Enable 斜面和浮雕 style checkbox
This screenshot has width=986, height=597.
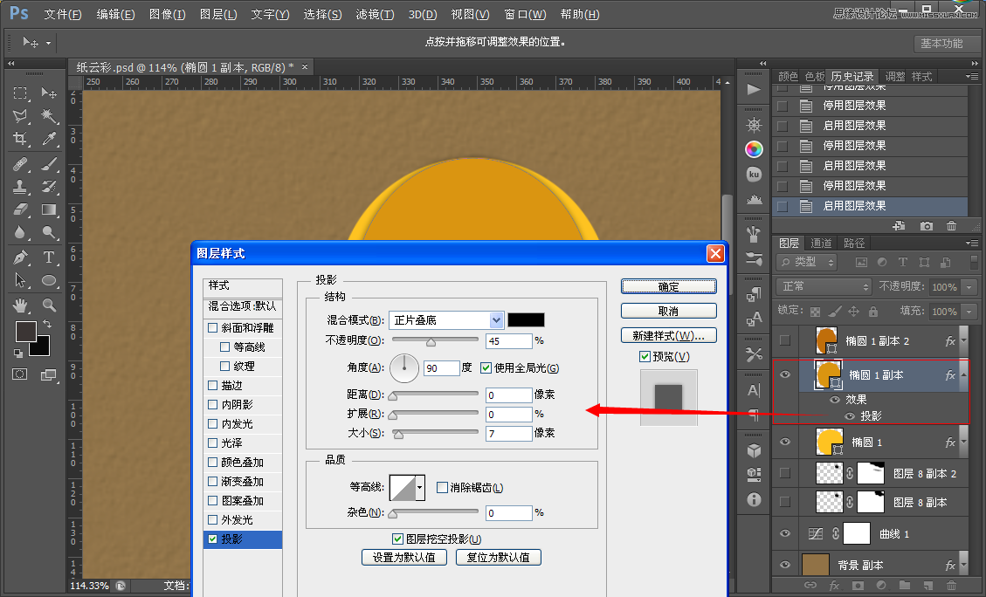[212, 327]
